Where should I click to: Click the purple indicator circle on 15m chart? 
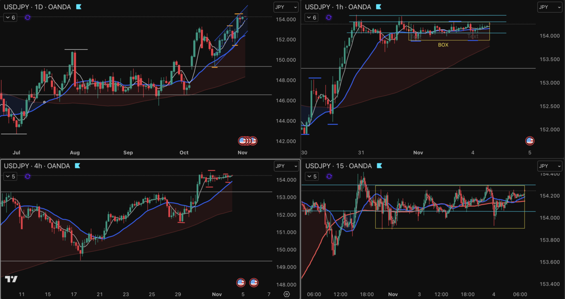tap(329, 176)
